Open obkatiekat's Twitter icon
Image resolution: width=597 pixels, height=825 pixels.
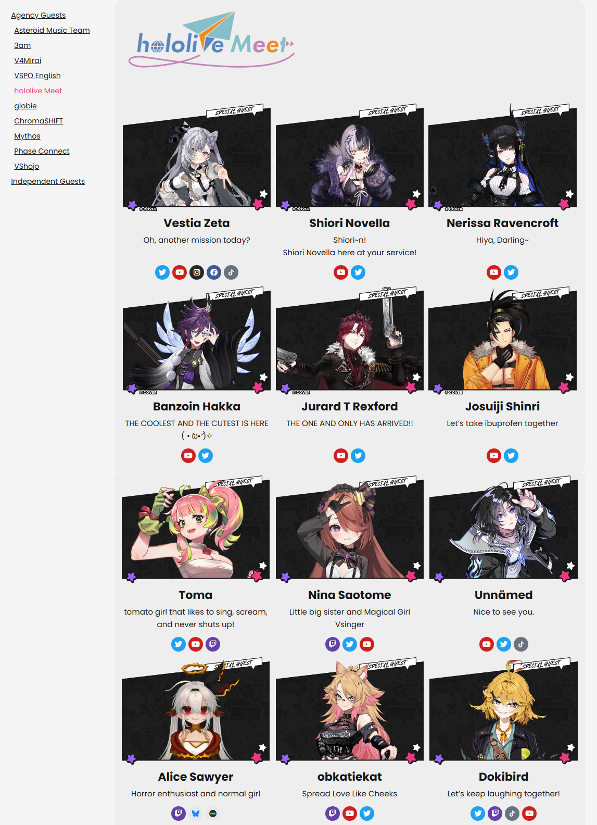[x=367, y=814]
